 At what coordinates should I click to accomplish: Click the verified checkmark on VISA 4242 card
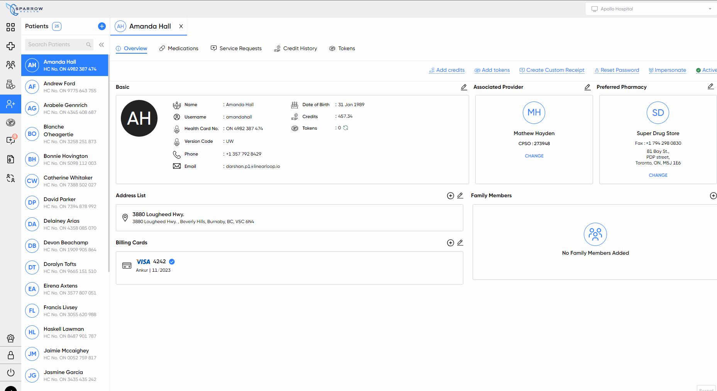pos(171,261)
